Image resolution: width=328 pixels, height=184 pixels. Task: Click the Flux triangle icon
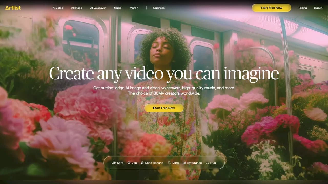[207, 163]
